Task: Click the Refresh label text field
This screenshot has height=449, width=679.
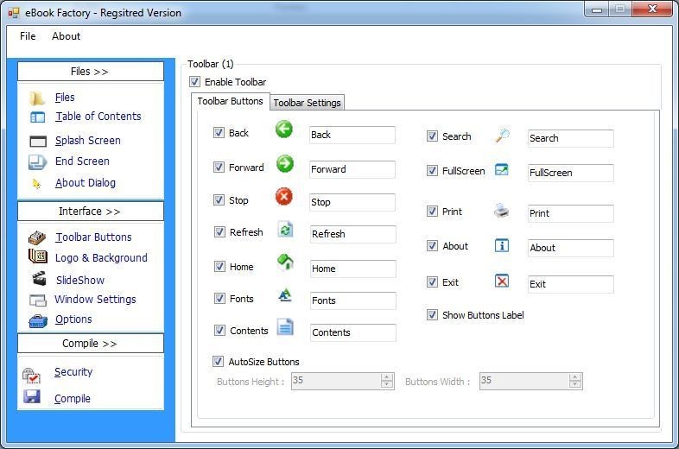Action: pyautogui.click(x=352, y=234)
